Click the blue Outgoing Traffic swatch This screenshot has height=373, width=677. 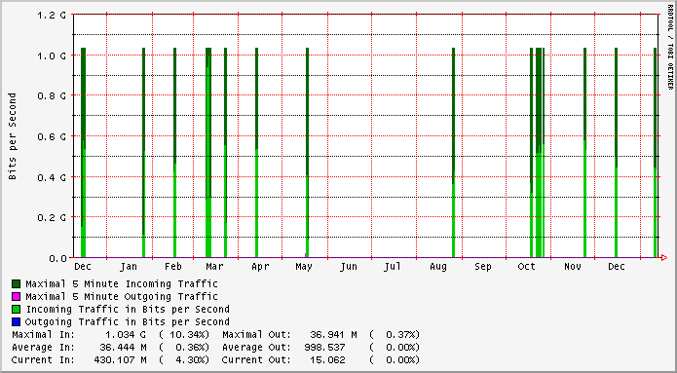click(x=16, y=321)
